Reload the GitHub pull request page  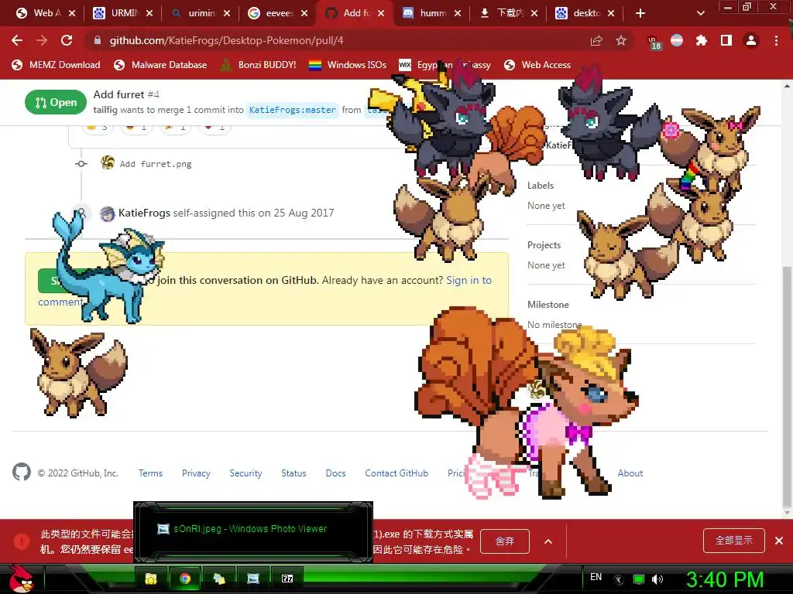pos(67,40)
